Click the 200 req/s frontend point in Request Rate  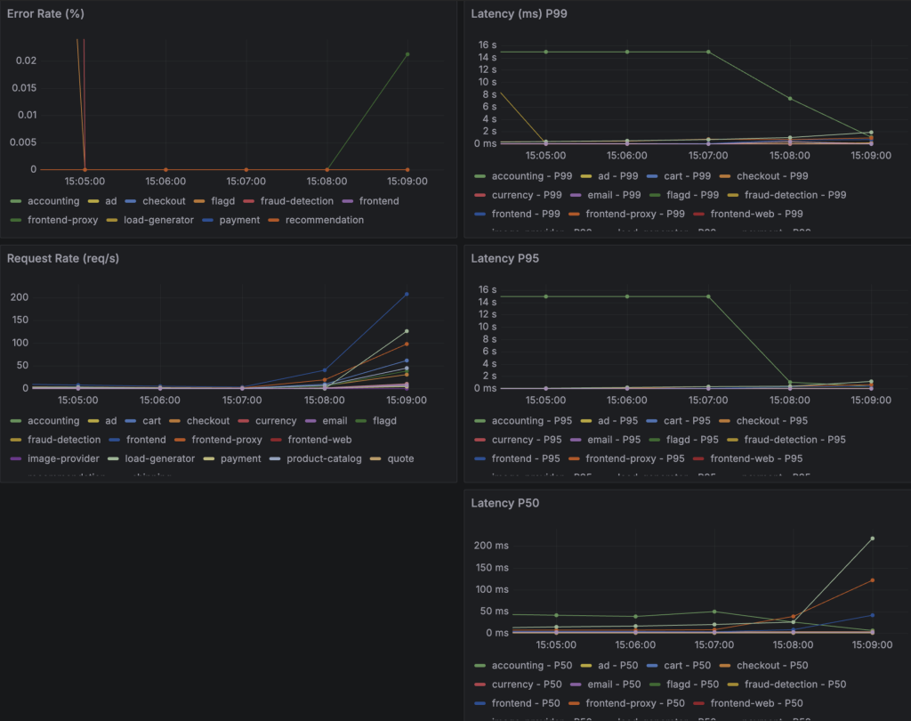tap(407, 294)
